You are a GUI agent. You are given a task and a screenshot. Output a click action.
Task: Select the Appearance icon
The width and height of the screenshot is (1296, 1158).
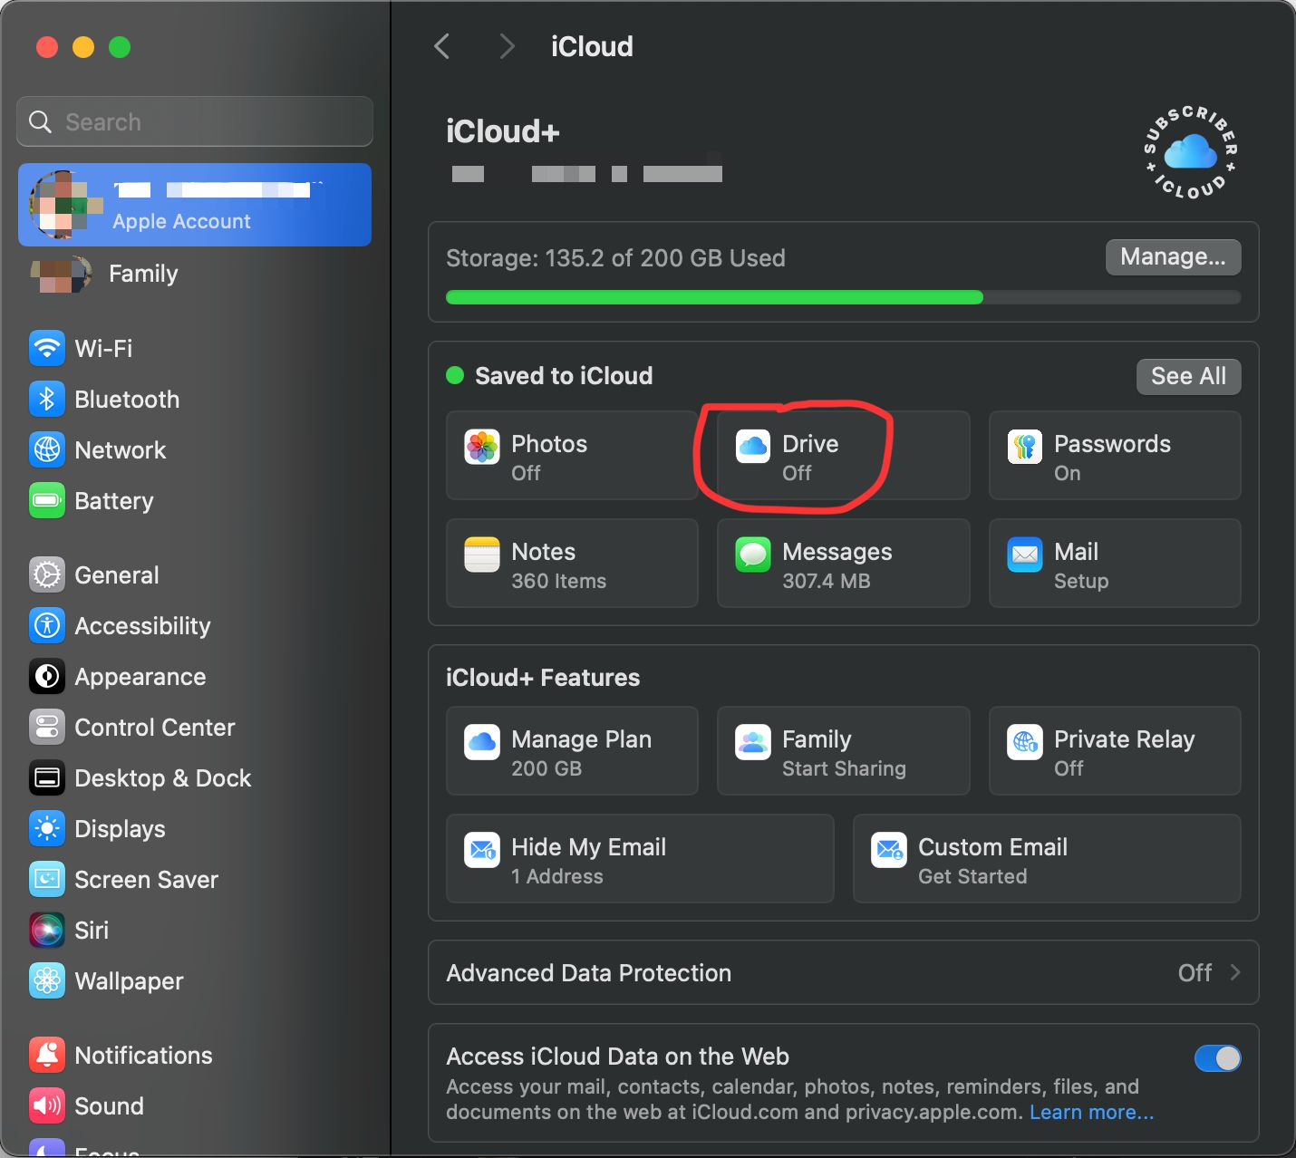47,676
